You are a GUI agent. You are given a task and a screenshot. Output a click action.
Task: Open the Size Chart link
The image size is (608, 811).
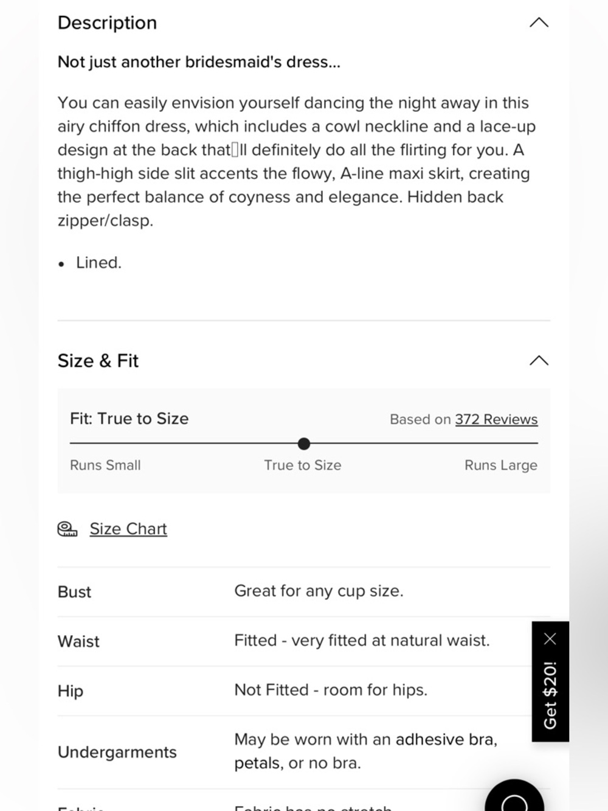point(128,529)
